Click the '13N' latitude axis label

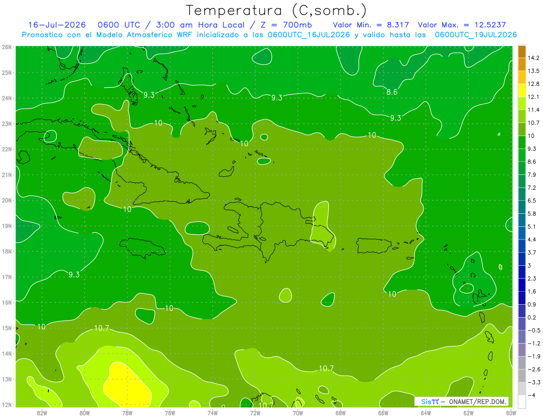coord(7,379)
